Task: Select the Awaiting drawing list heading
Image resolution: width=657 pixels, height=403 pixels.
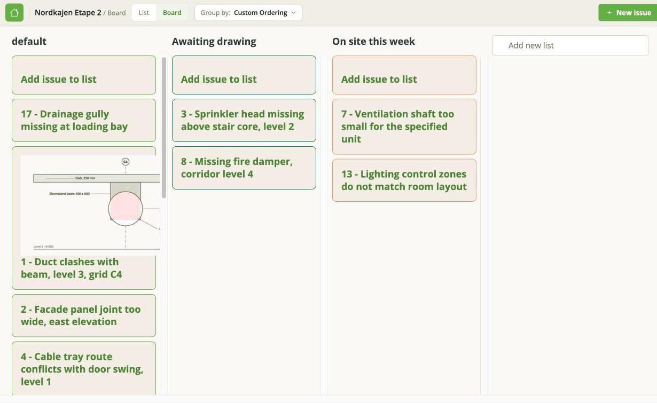Action: pyautogui.click(x=214, y=42)
